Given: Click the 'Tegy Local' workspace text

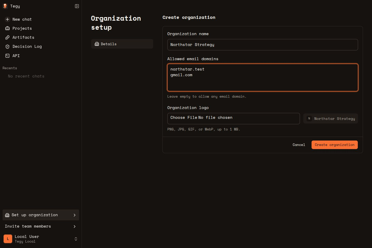Looking at the screenshot, I should point(25,242).
